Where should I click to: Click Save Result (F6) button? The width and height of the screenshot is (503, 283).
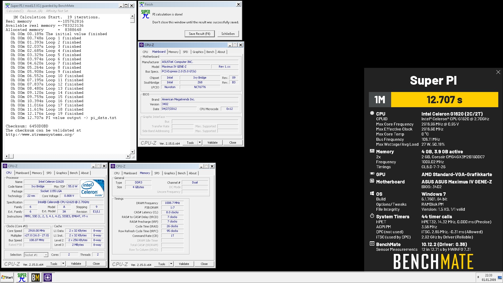tap(199, 34)
